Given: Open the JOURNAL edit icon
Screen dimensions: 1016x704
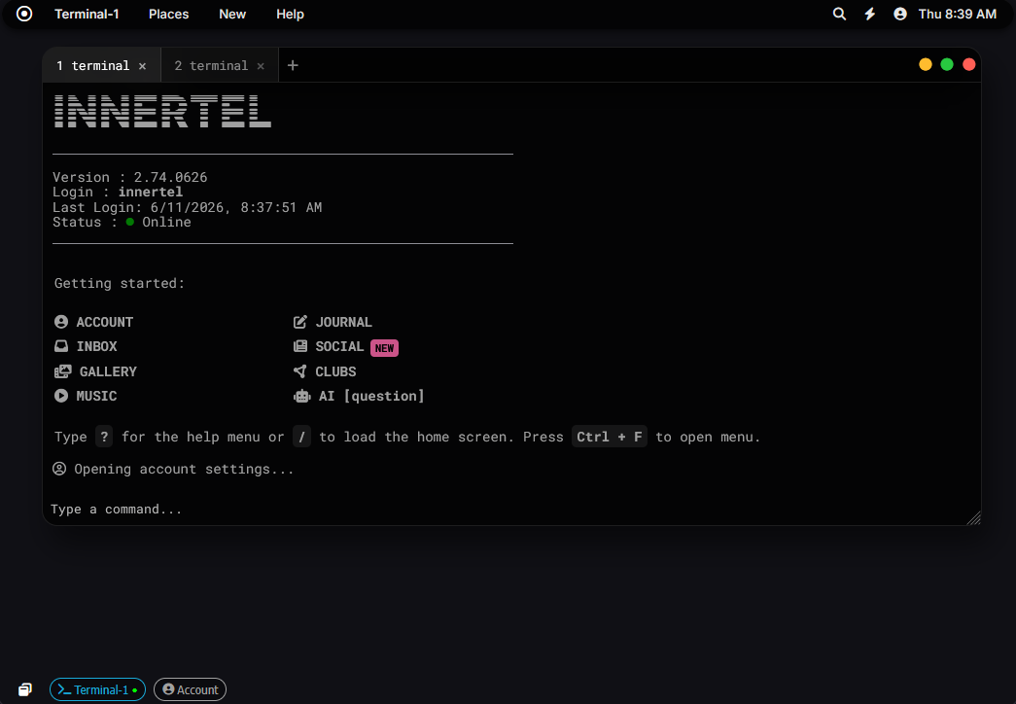Looking at the screenshot, I should pos(300,322).
